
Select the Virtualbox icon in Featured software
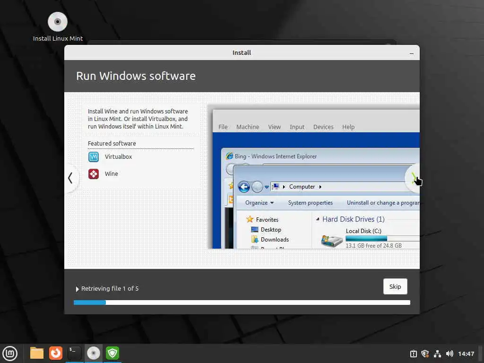point(94,157)
